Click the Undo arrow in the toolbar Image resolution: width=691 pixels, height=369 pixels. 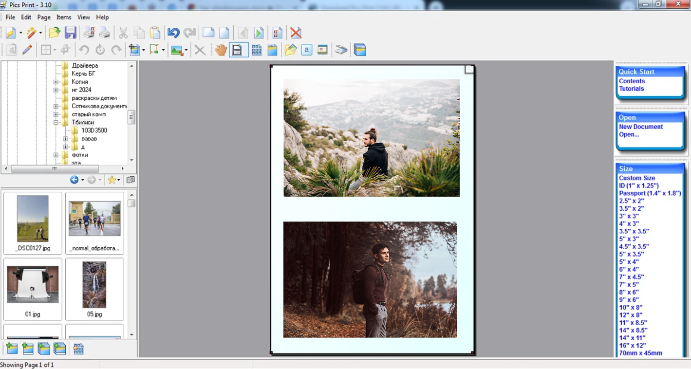[x=173, y=33]
